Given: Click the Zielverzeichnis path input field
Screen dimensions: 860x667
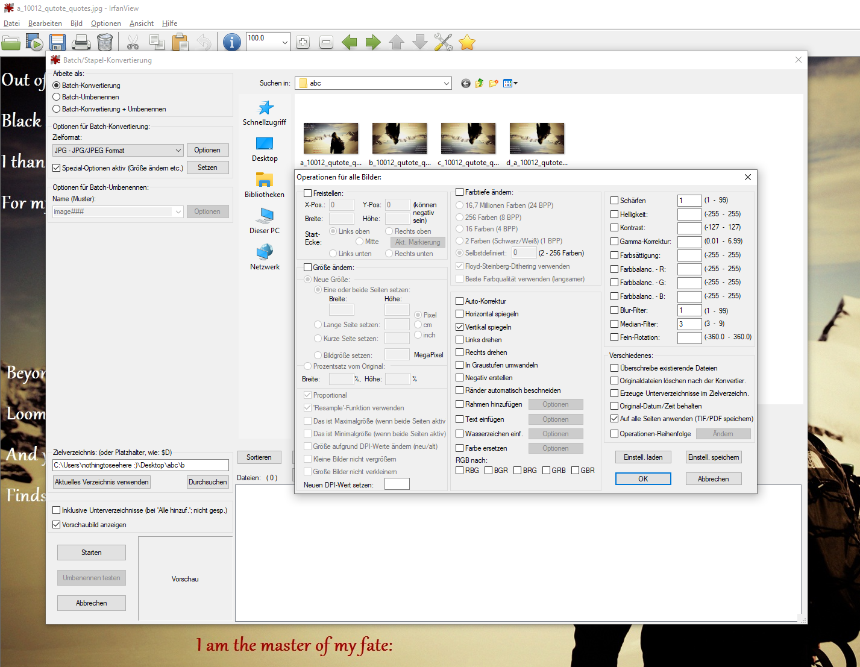Looking at the screenshot, I should coord(140,465).
